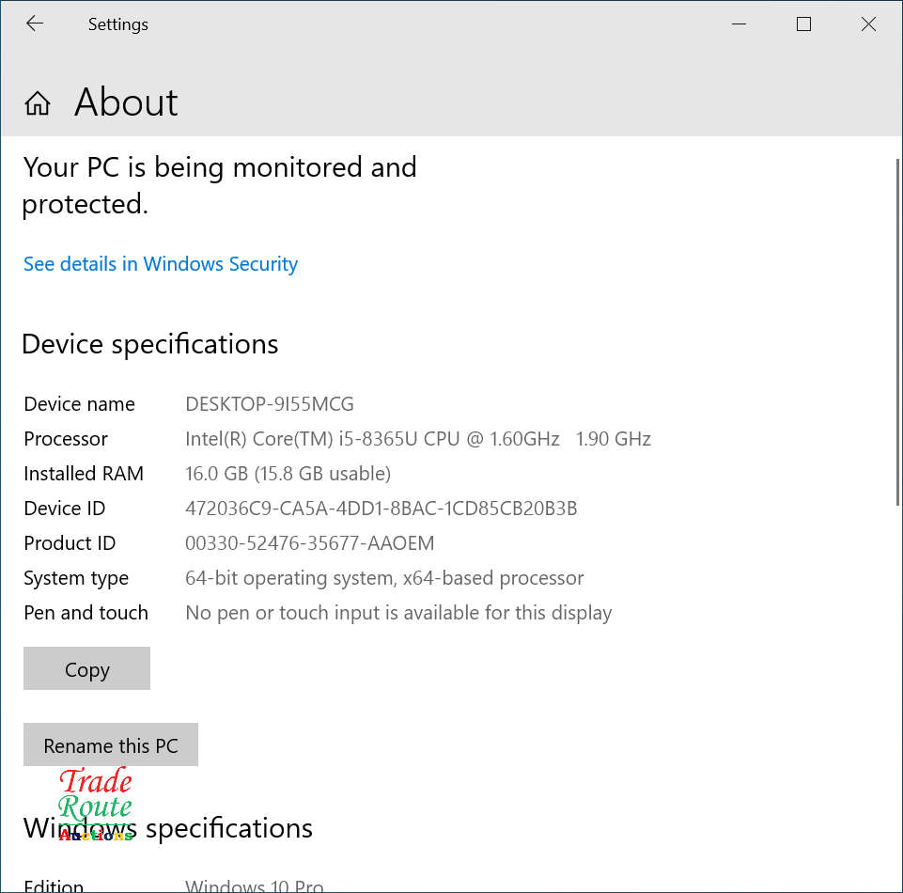Click the Windows 10 Pro edition value
The image size is (903, 893).
tap(254, 885)
